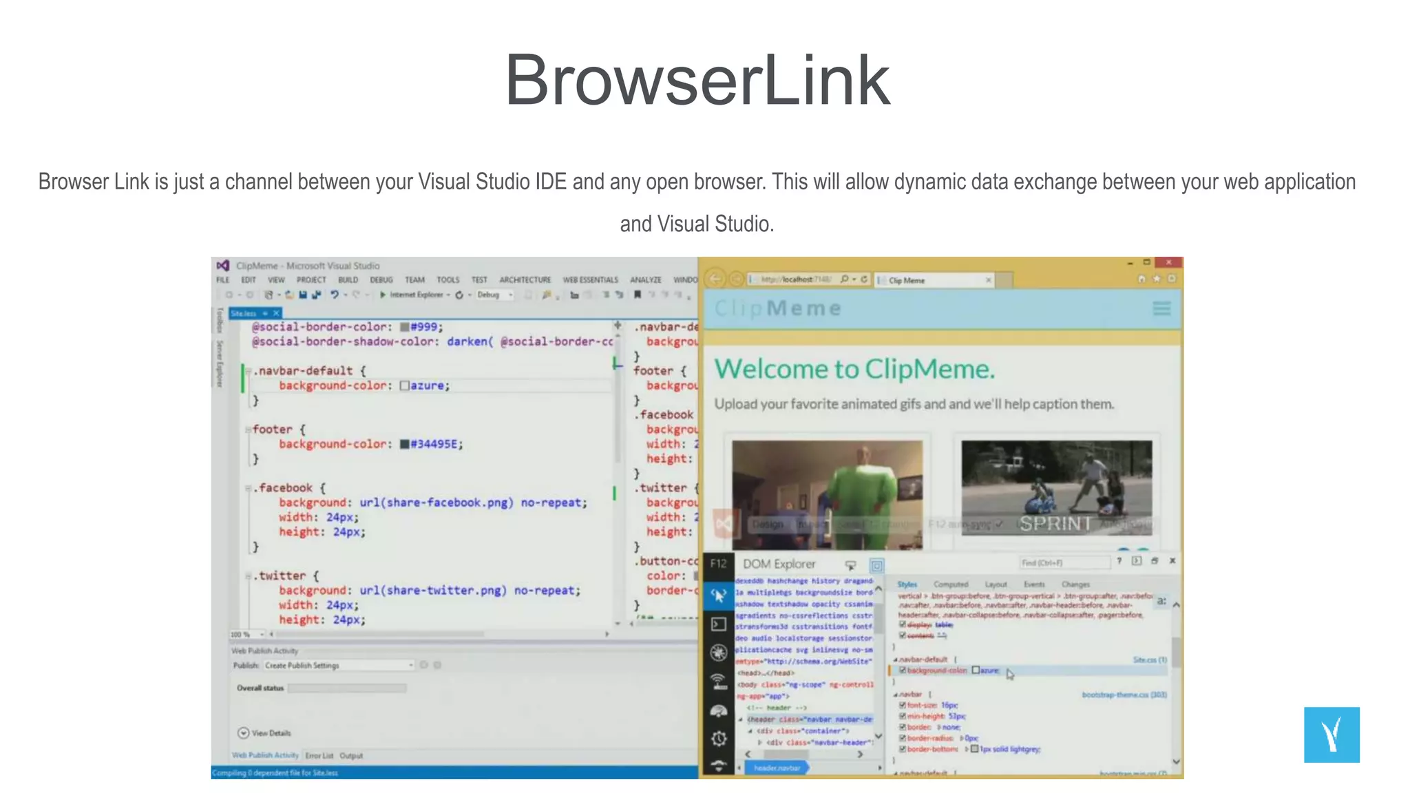Expand View Details in Web Publish Activity
The width and height of the screenshot is (1410, 793).
coord(264,733)
